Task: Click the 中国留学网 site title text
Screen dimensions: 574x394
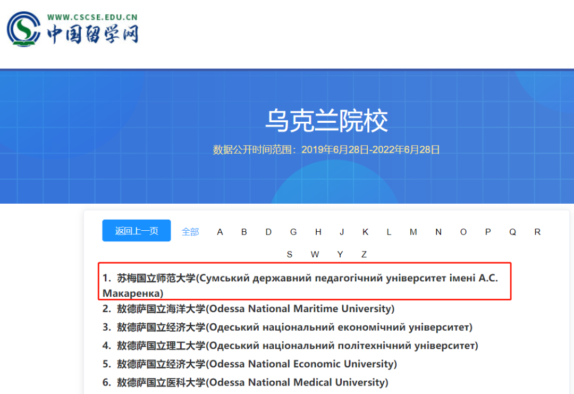Action: pyautogui.click(x=93, y=33)
